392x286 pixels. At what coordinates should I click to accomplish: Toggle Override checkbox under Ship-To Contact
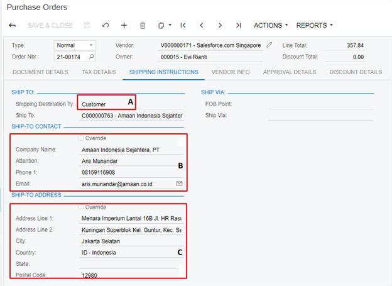[81, 138]
